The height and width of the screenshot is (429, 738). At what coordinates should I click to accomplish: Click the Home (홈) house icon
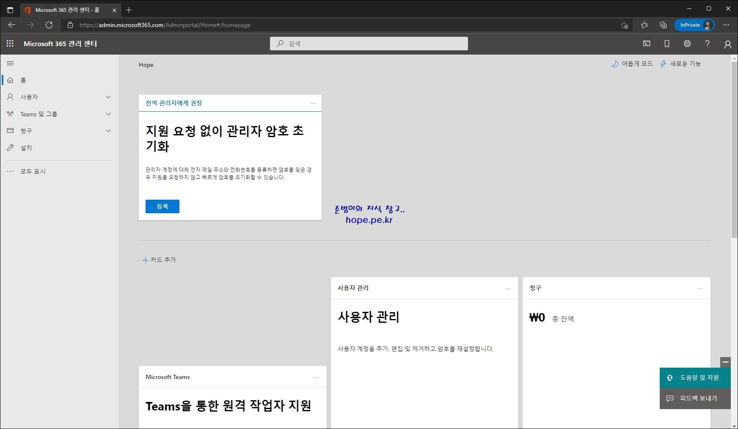10,80
